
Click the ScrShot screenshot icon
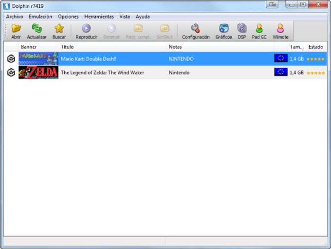(x=165, y=28)
